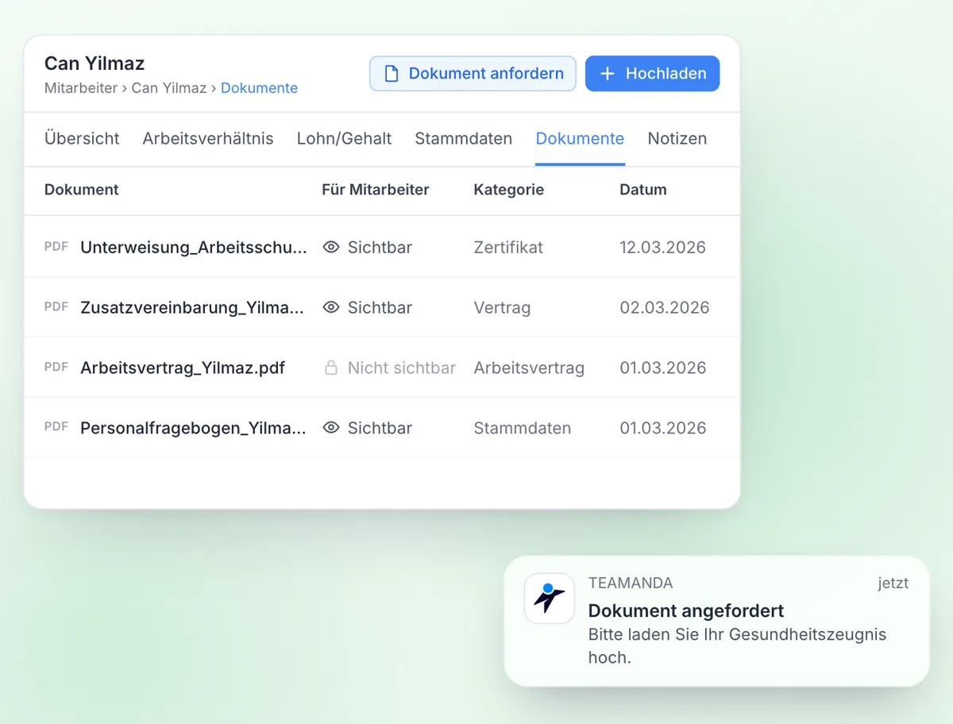Click PDF icon beside Zusatzvereinbarung_Yilma
953x724 pixels.
pos(56,307)
